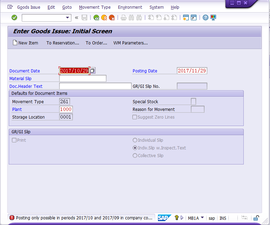Click into the Material Slip field
The height and width of the screenshot is (225, 270).
83,78
